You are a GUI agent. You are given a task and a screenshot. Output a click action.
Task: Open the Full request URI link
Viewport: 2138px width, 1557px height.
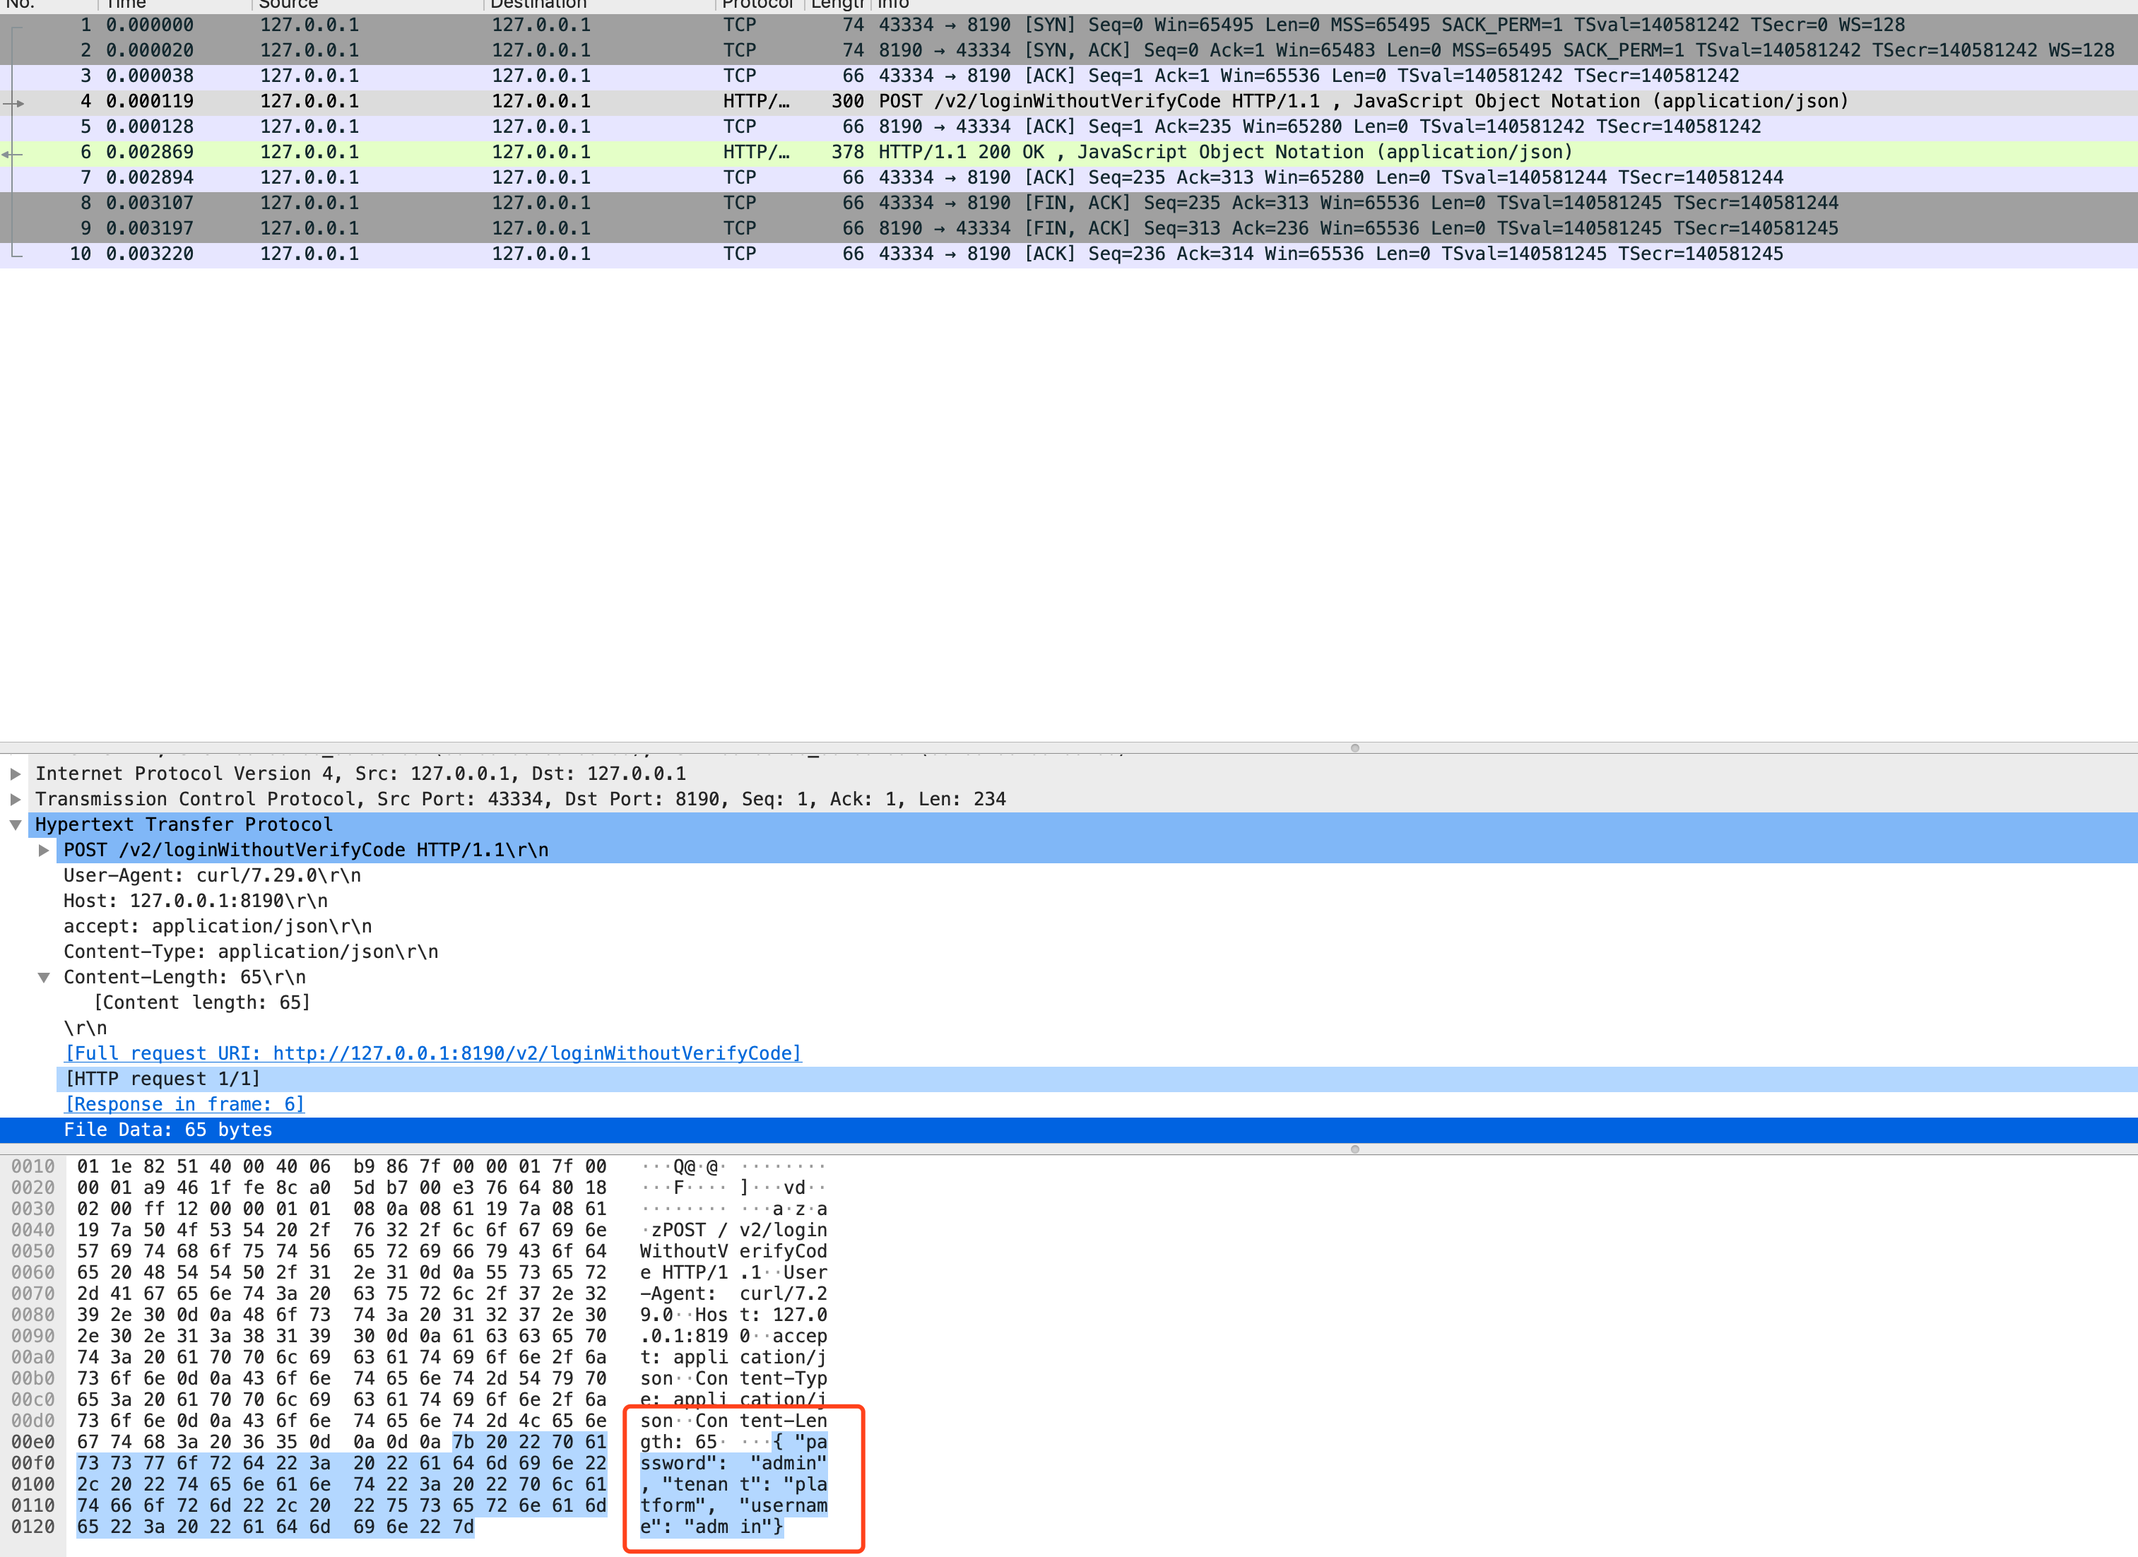[432, 1053]
